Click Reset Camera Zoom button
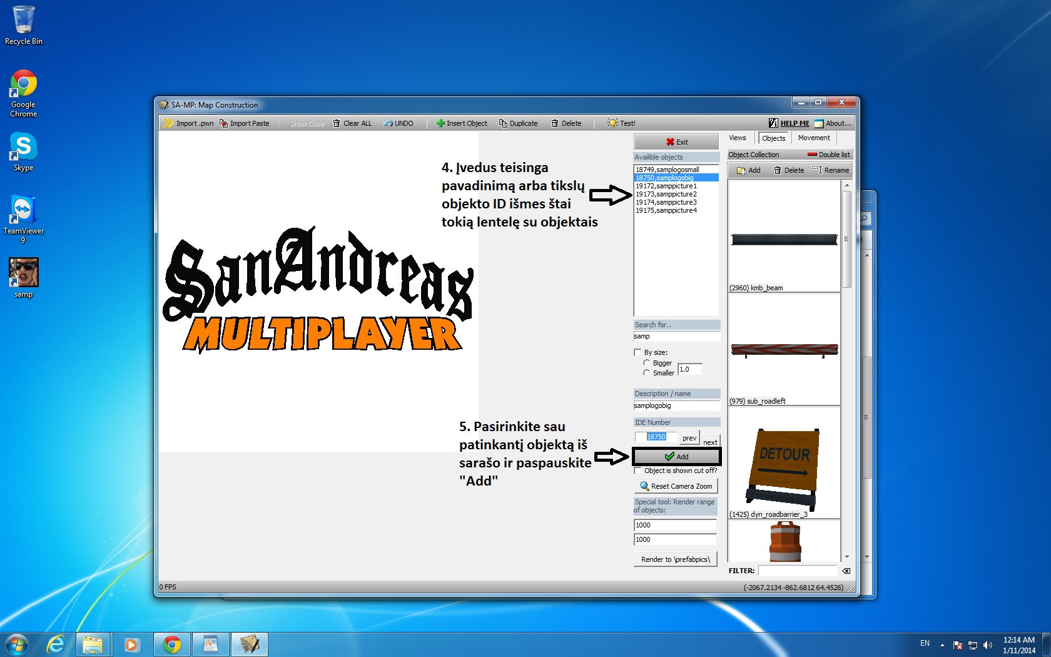 pos(676,486)
